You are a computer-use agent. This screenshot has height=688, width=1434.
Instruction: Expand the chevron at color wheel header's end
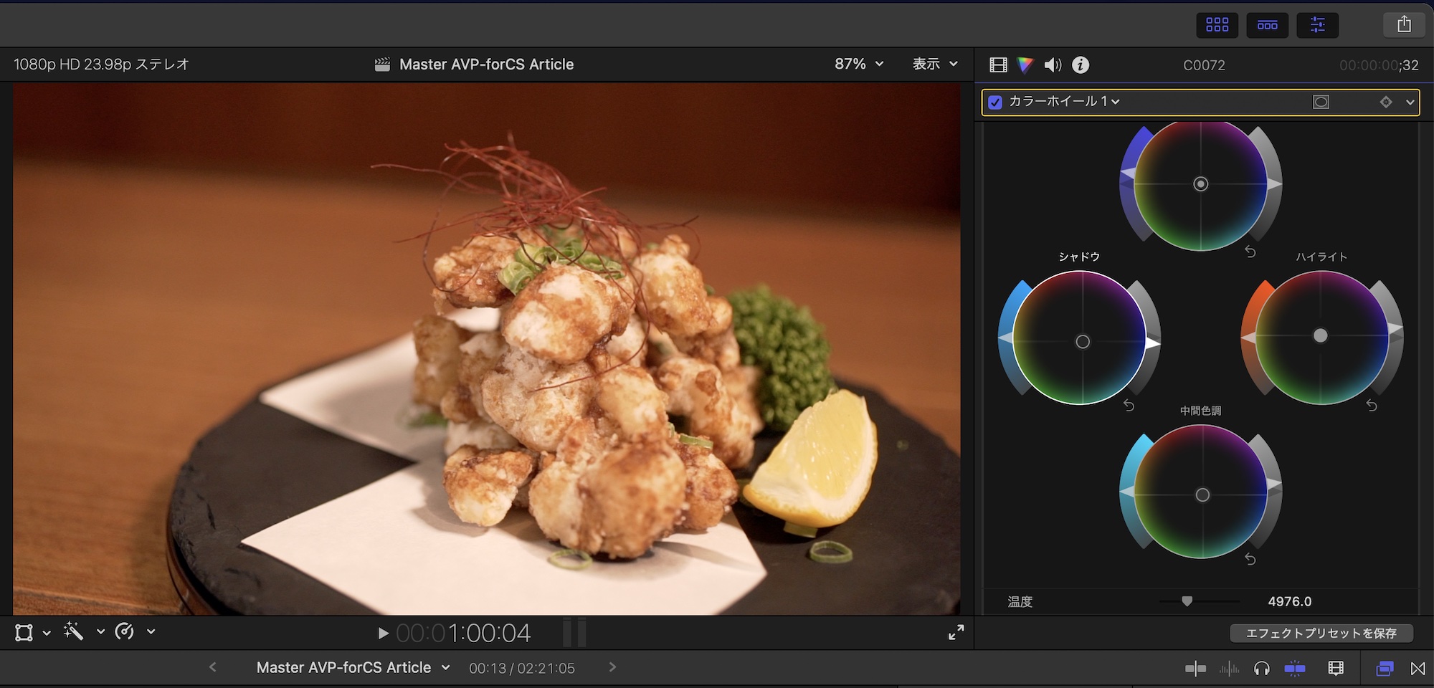[1410, 102]
